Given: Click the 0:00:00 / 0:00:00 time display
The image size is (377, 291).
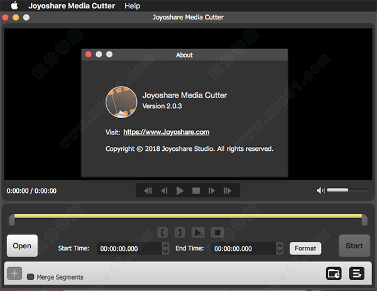Looking at the screenshot, I should 31,191.
